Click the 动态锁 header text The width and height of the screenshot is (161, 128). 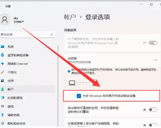pos(72,58)
